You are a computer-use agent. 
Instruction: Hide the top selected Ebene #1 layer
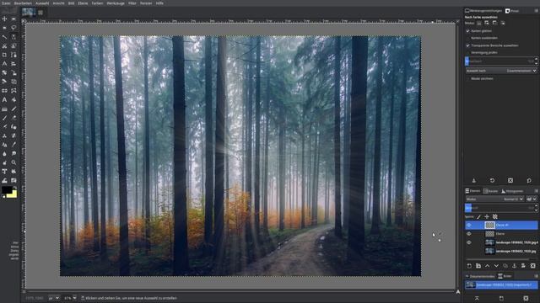469,225
